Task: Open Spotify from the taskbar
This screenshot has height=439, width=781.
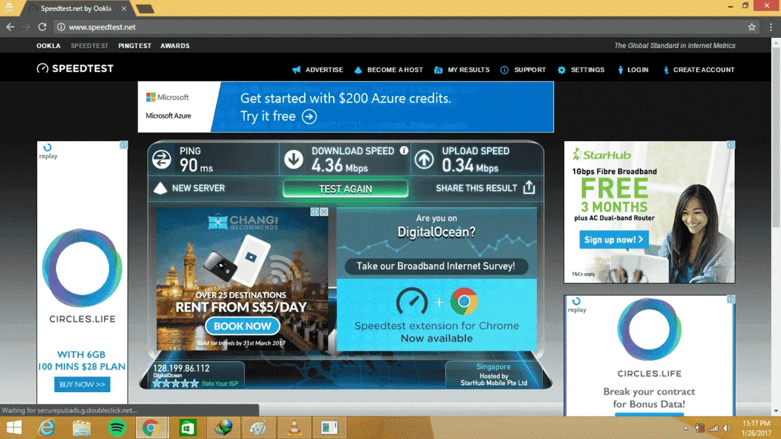Action: tap(116, 427)
